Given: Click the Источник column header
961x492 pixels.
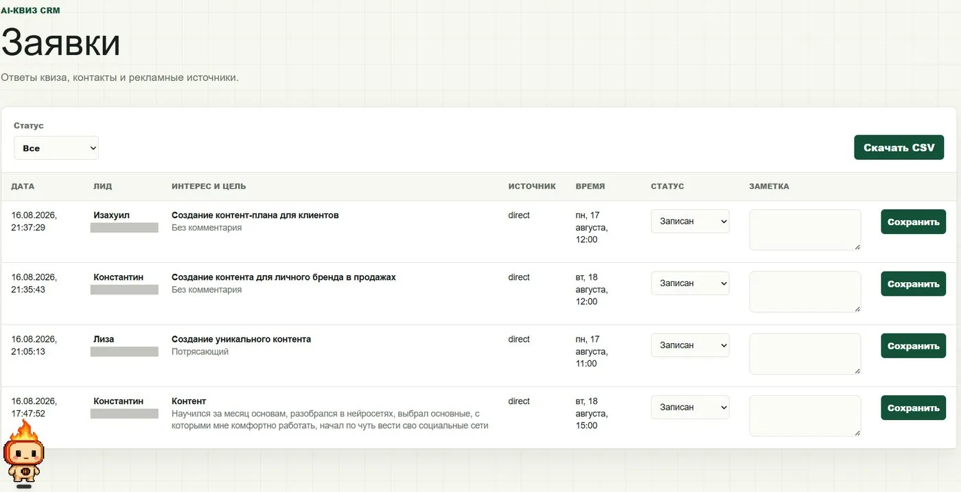Looking at the screenshot, I should 532,186.
